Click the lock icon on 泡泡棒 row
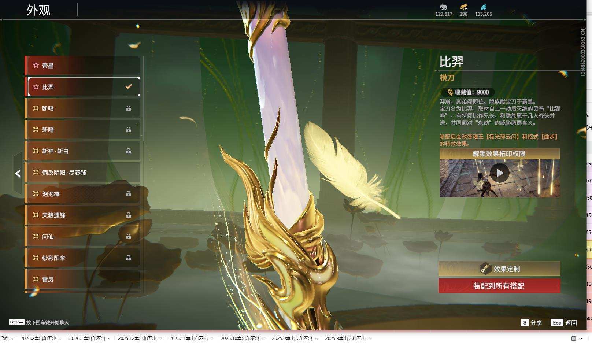This screenshot has height=344, width=592. [x=129, y=194]
